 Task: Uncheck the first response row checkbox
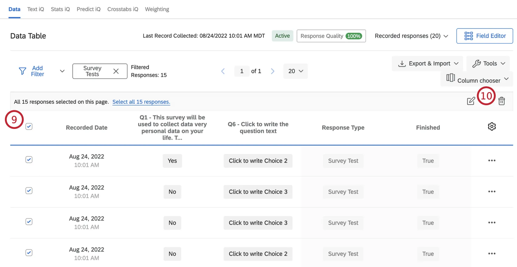point(29,160)
